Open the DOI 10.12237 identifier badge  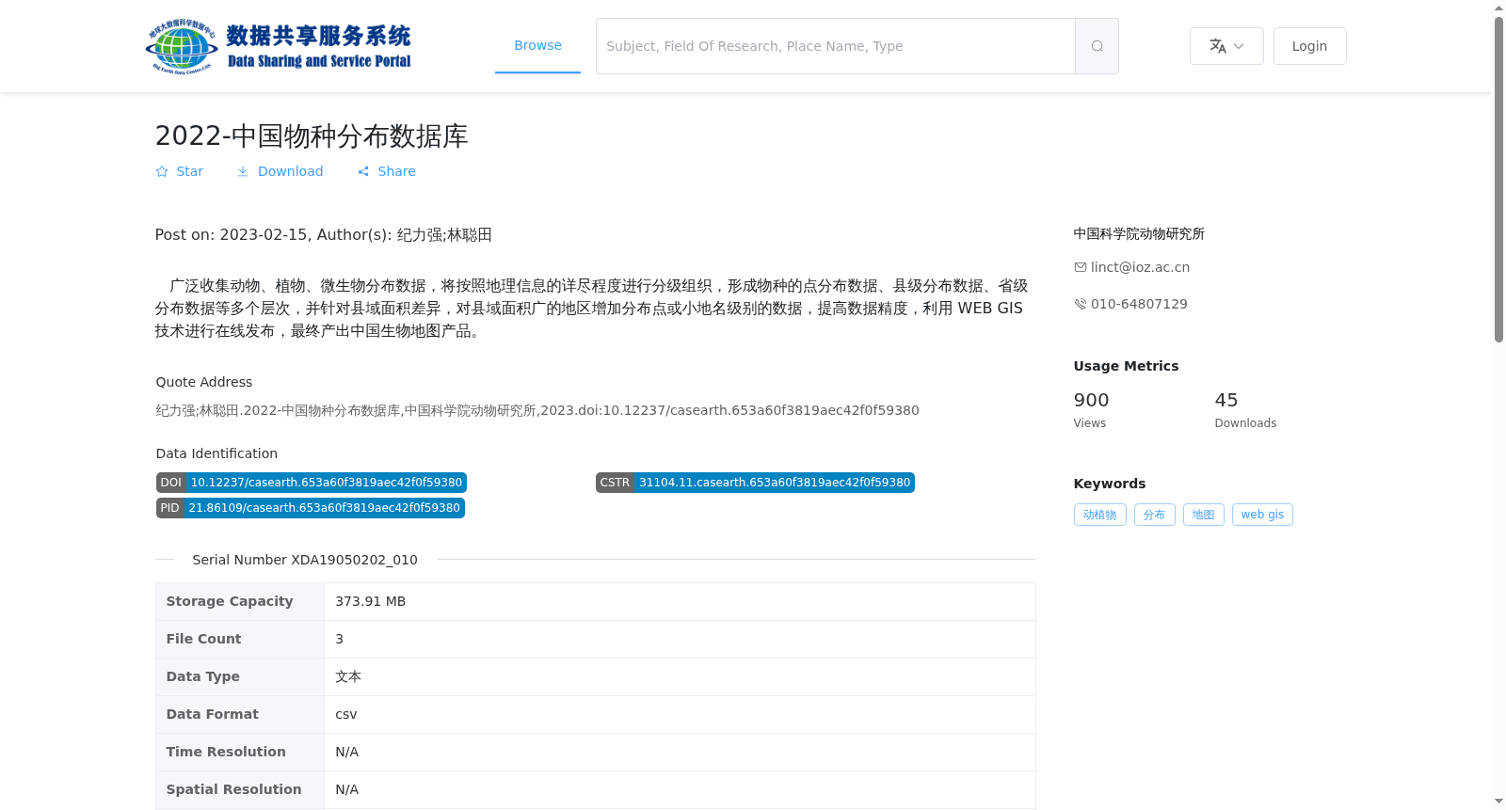point(312,483)
